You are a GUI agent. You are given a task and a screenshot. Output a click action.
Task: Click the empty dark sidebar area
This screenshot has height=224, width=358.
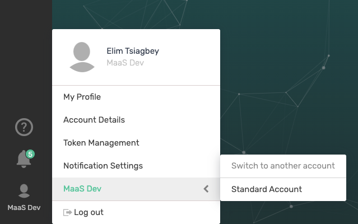pyautogui.click(x=25, y=56)
